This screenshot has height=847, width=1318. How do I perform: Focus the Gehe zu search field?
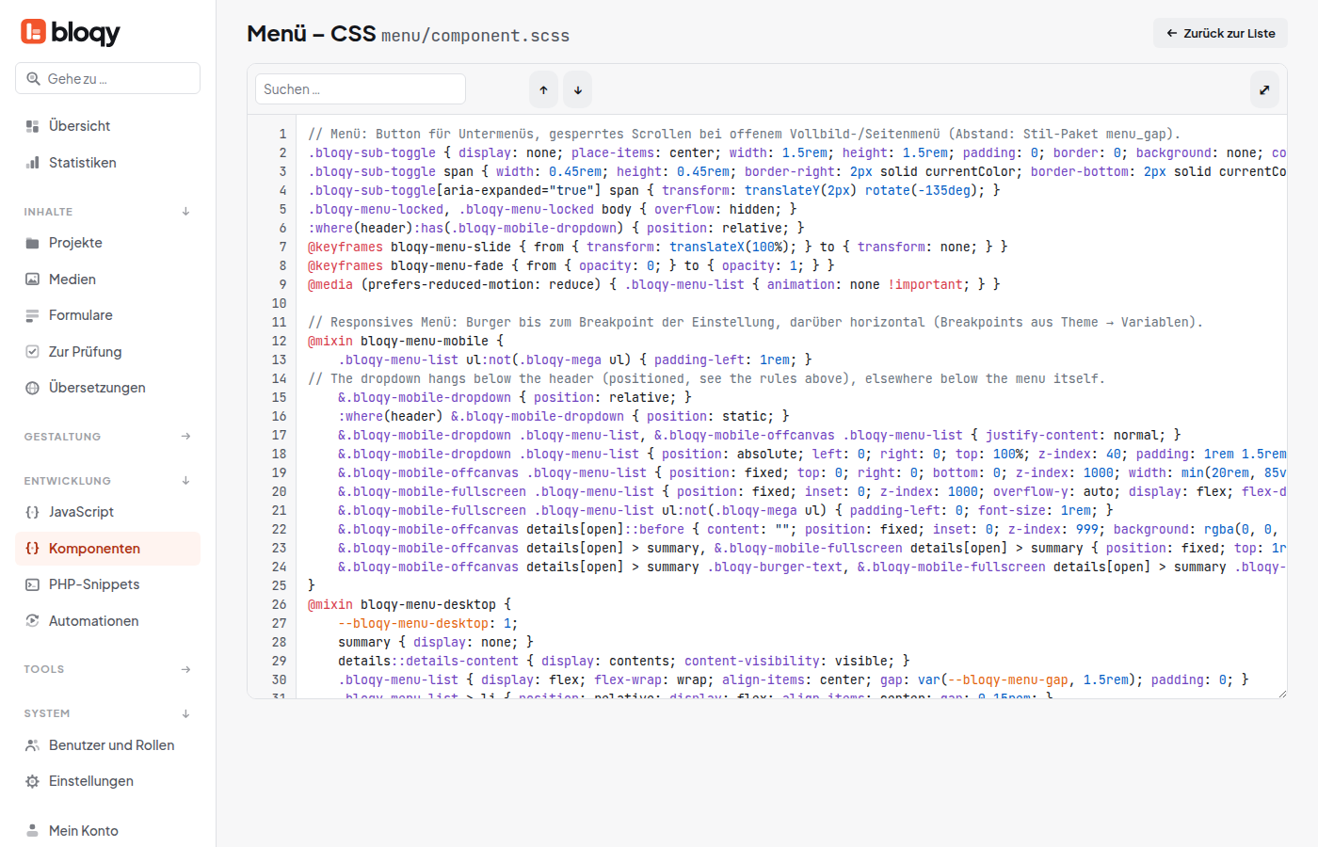pos(107,78)
